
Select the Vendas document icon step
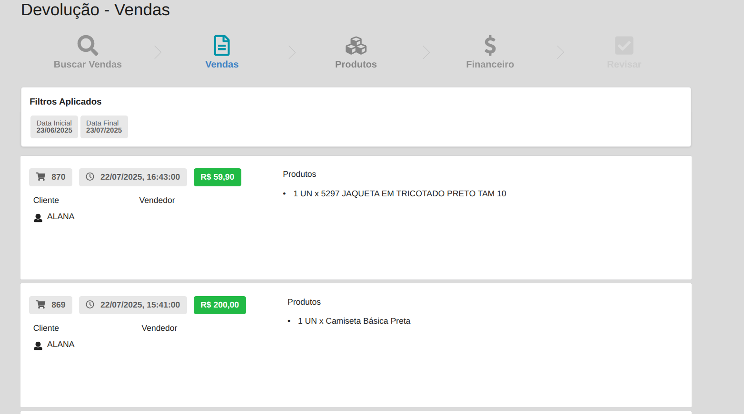point(222,46)
